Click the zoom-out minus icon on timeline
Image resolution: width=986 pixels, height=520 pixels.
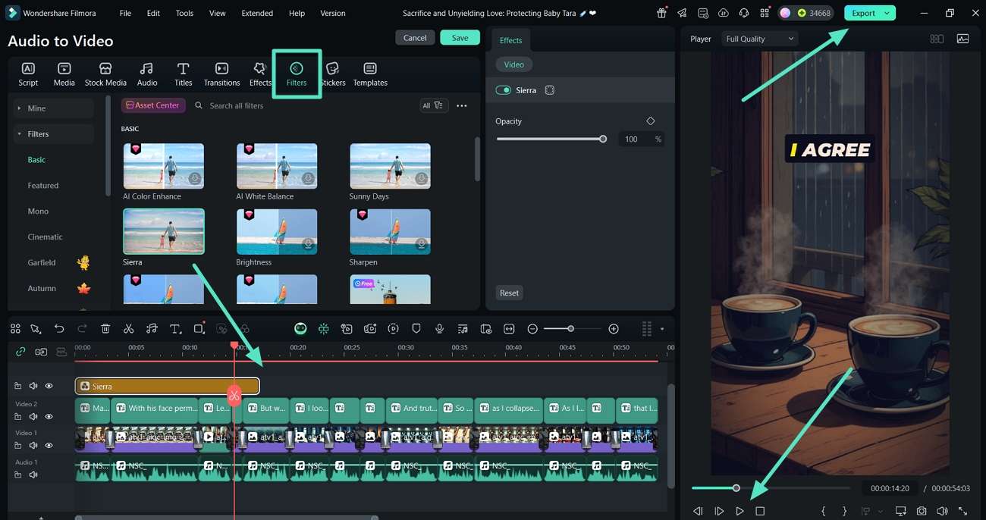(532, 329)
